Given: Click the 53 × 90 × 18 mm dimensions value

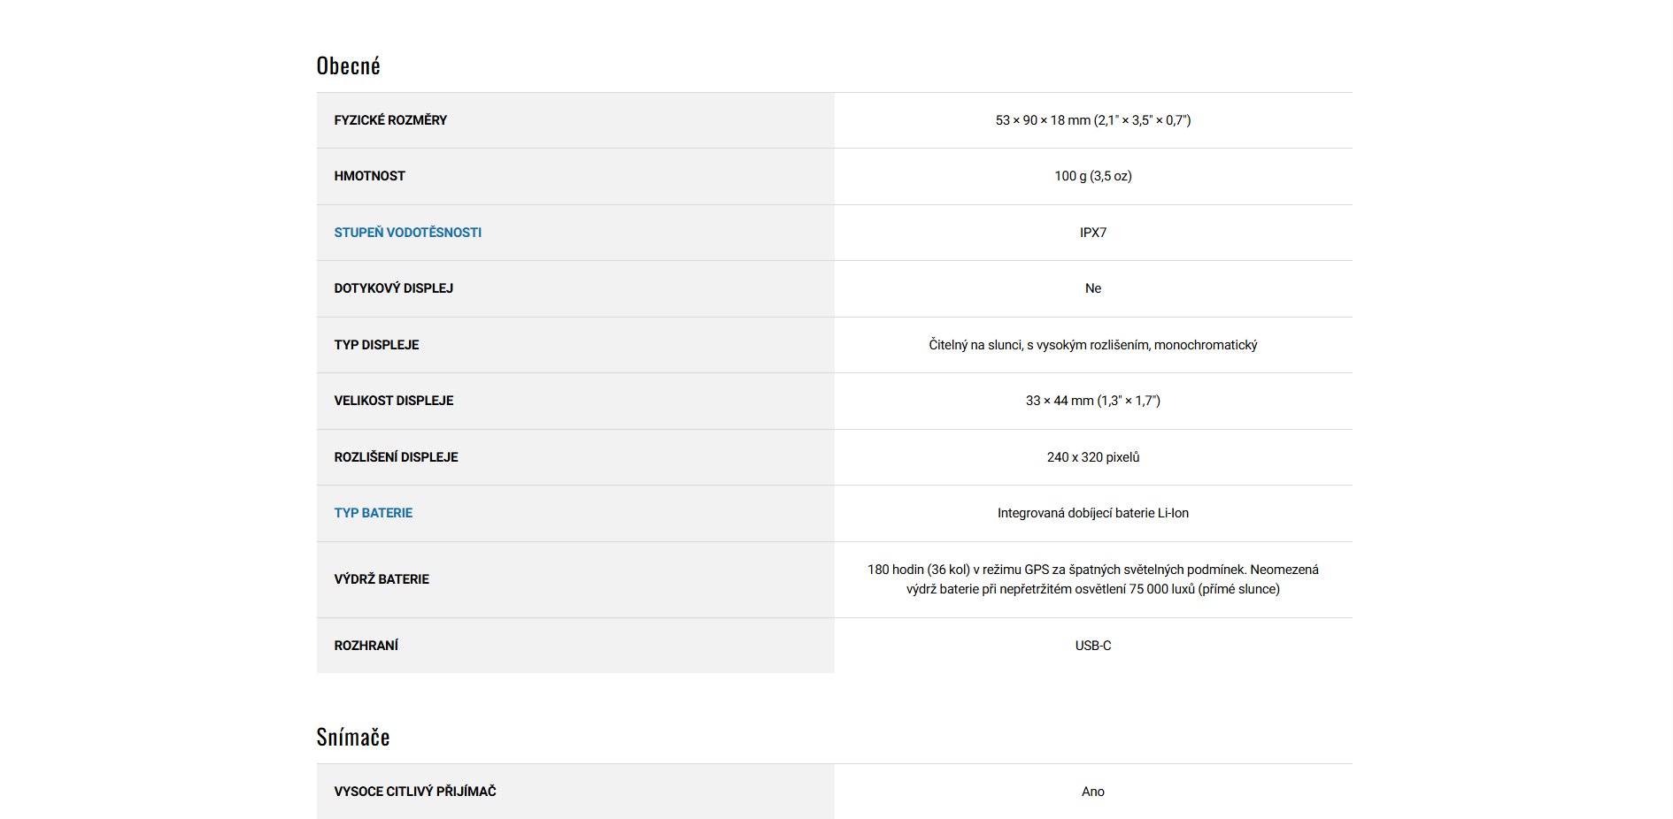Looking at the screenshot, I should [x=1092, y=120].
